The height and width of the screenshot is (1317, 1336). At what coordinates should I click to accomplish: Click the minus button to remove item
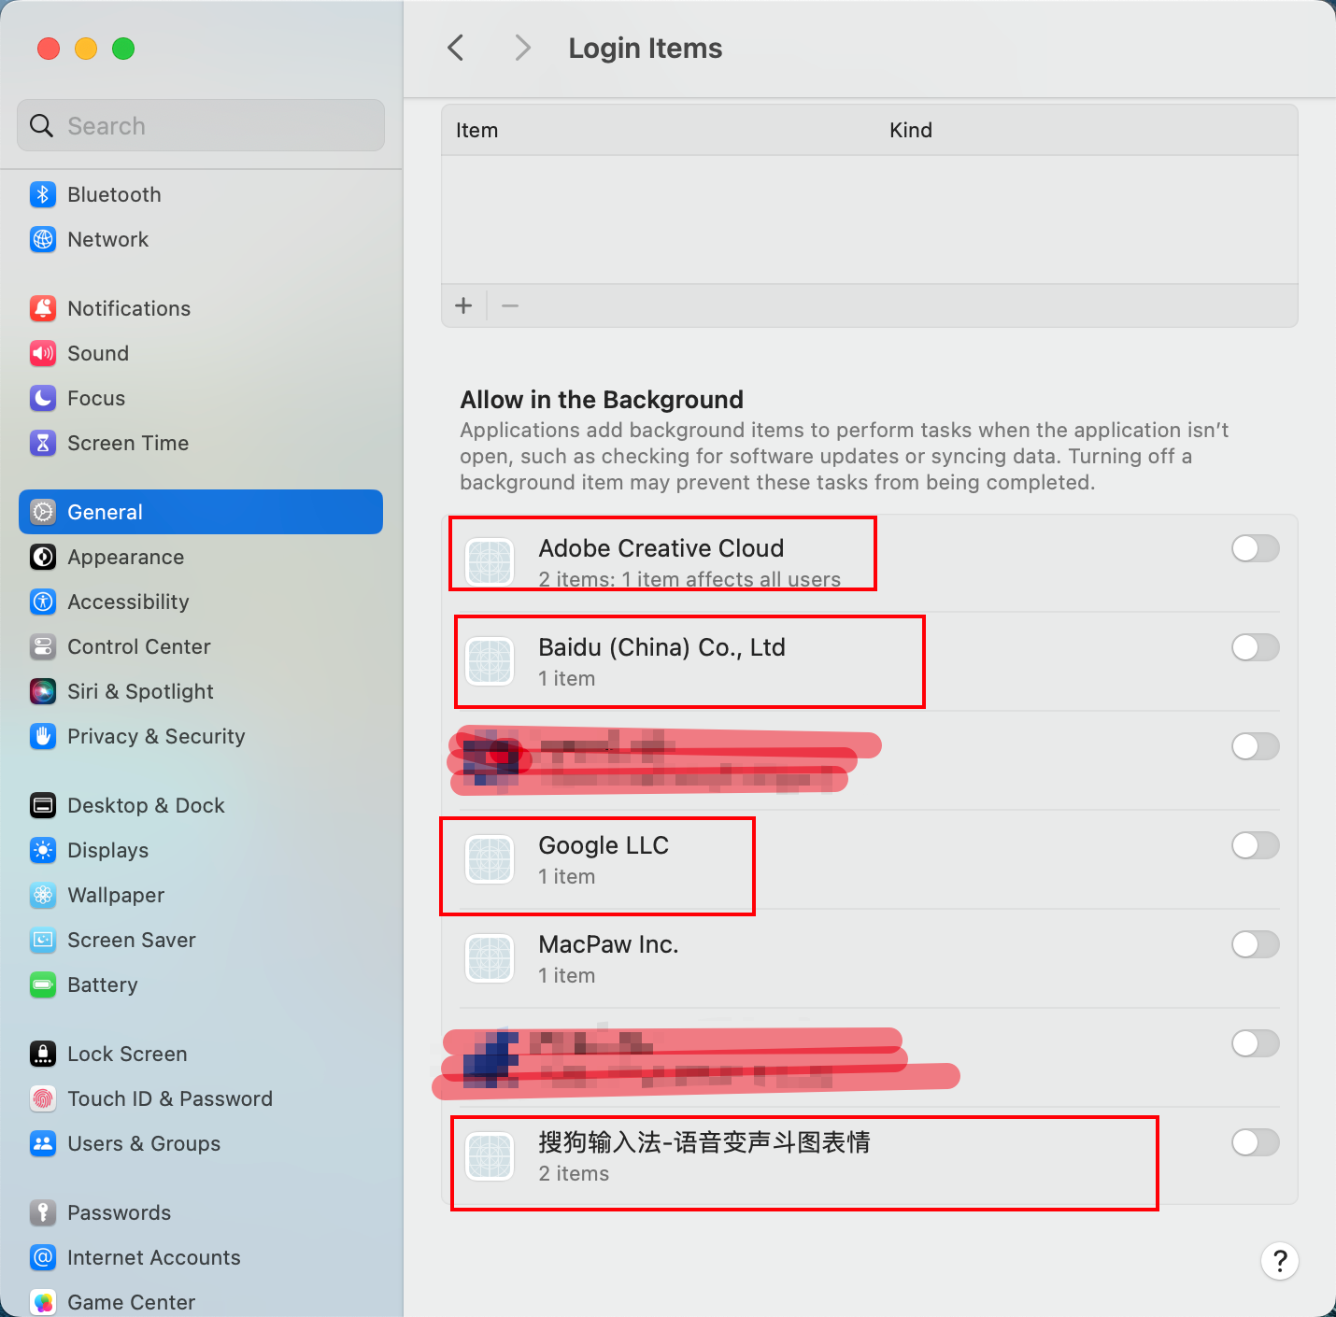[x=510, y=305]
